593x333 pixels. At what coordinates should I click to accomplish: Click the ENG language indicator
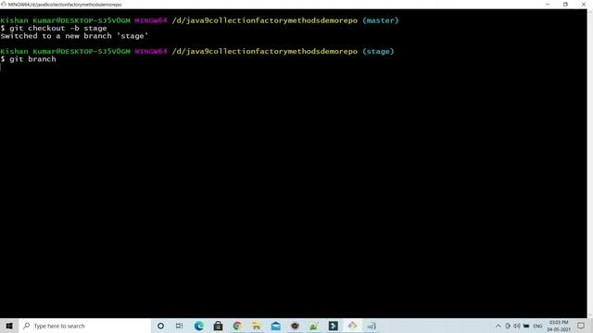(x=537, y=326)
